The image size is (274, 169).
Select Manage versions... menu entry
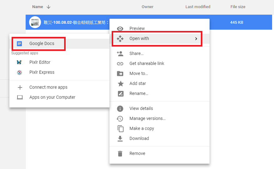pyautogui.click(x=160, y=118)
